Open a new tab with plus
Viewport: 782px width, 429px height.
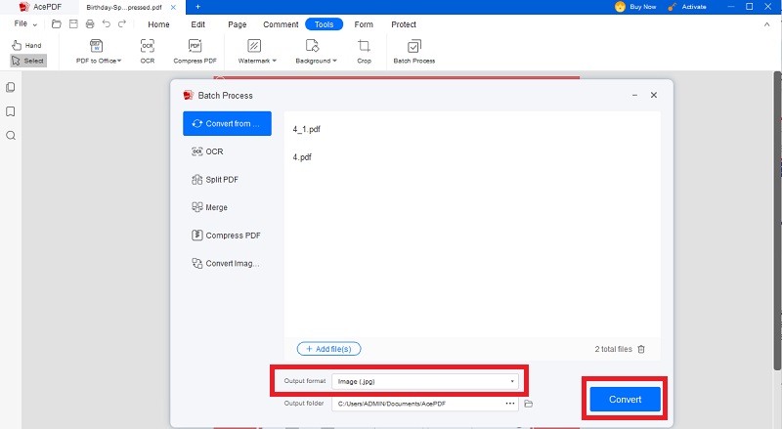click(x=198, y=7)
